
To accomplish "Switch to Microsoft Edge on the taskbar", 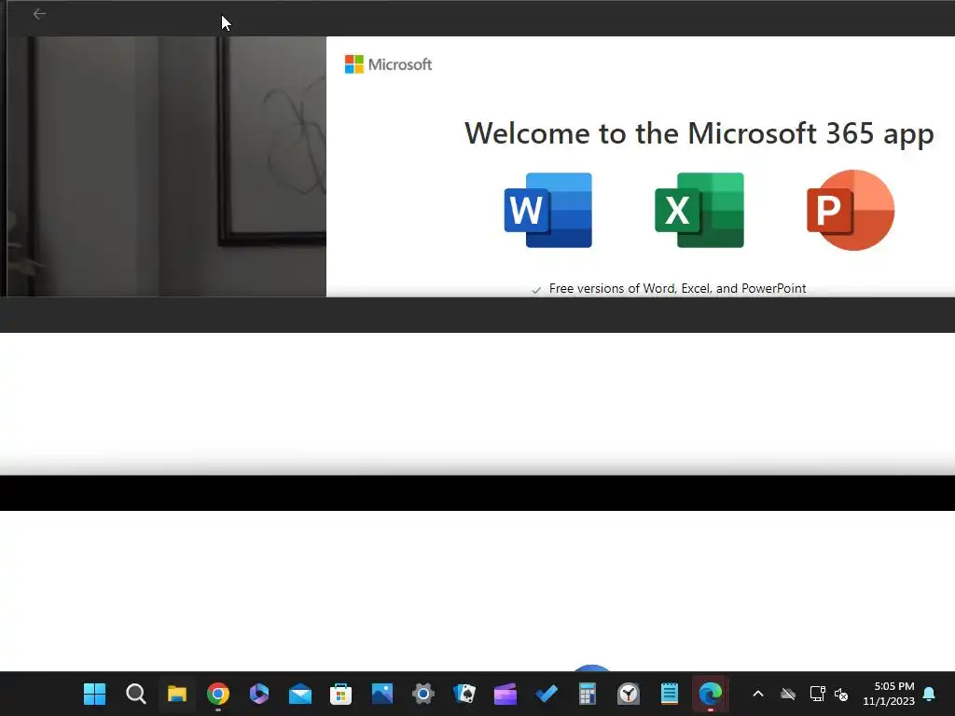I will [x=711, y=694].
